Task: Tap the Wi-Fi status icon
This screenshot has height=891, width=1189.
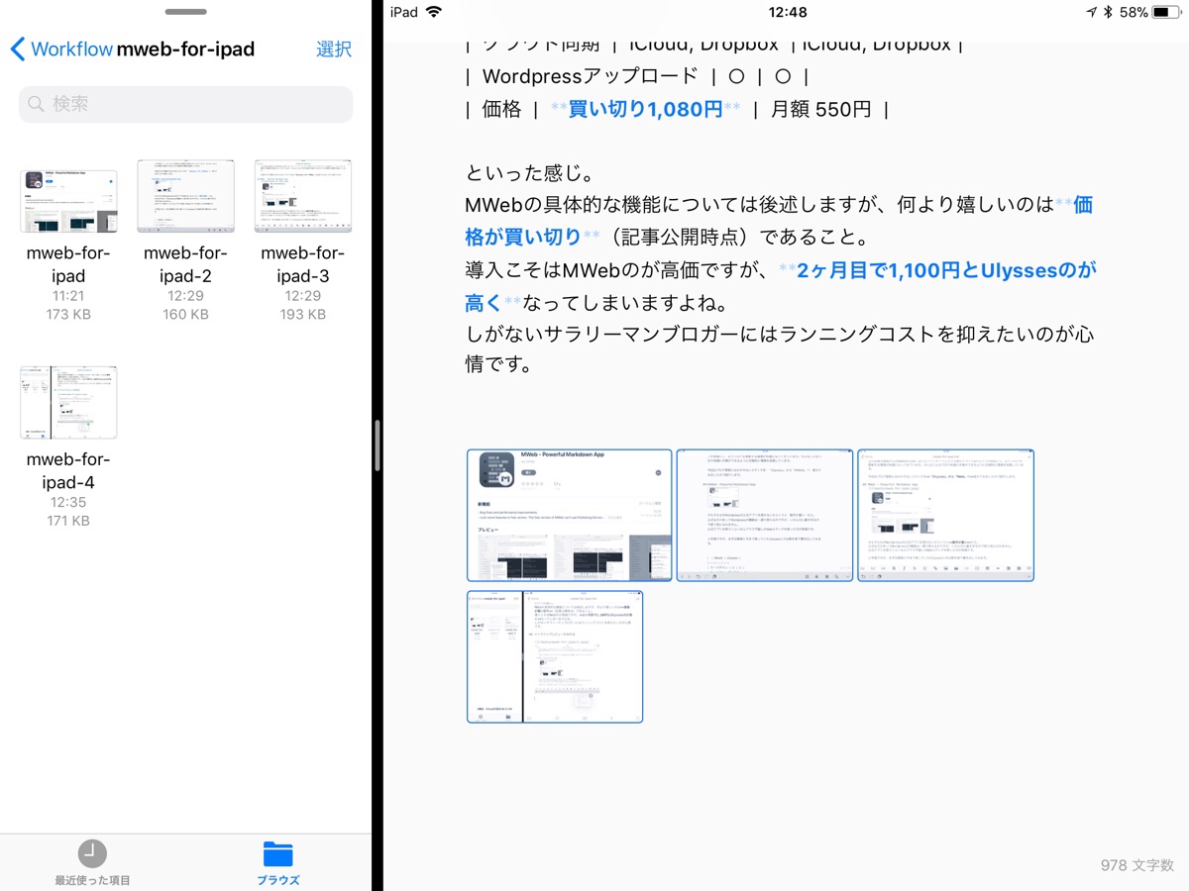Action: tap(433, 12)
